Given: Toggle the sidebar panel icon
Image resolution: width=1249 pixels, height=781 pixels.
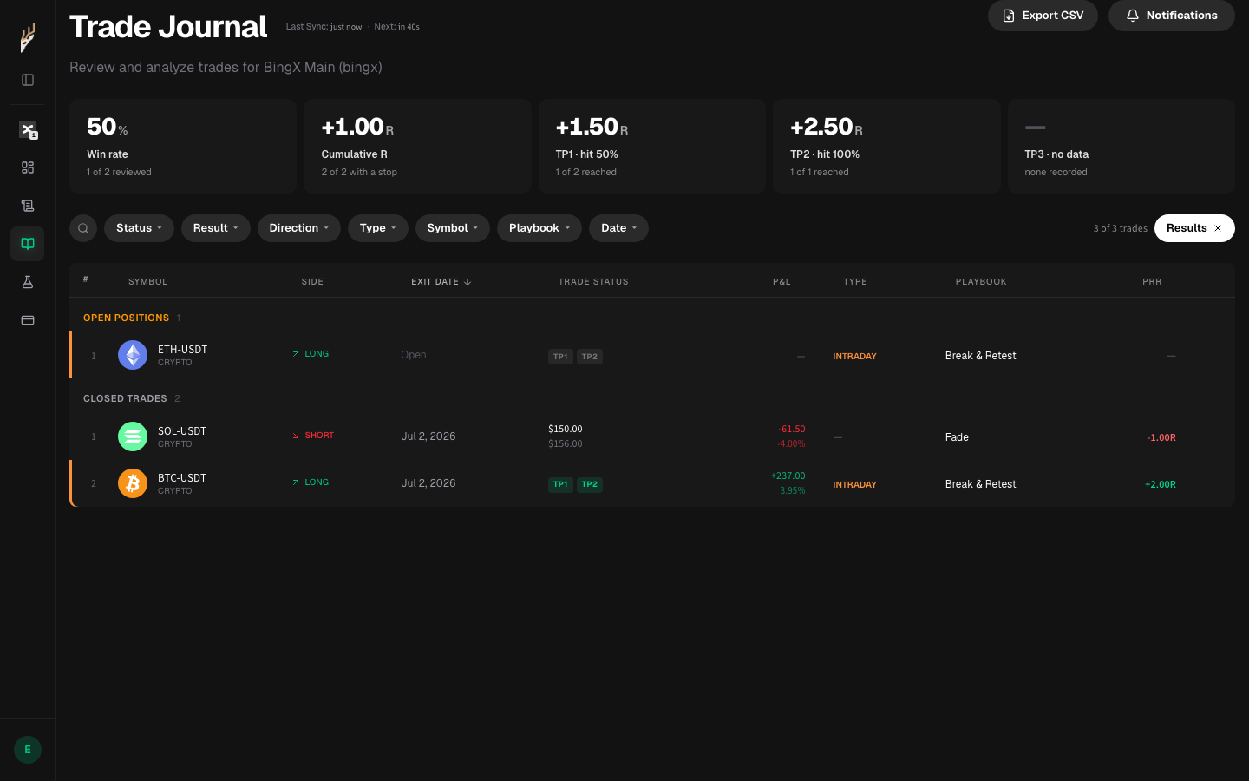Looking at the screenshot, I should 28,80.
